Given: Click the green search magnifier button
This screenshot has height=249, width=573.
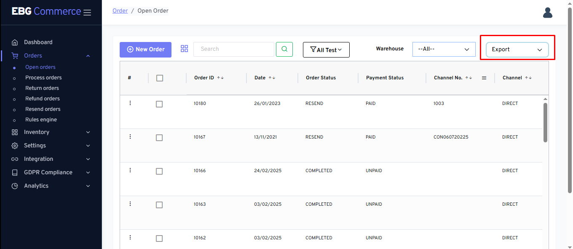Looking at the screenshot, I should coord(284,49).
